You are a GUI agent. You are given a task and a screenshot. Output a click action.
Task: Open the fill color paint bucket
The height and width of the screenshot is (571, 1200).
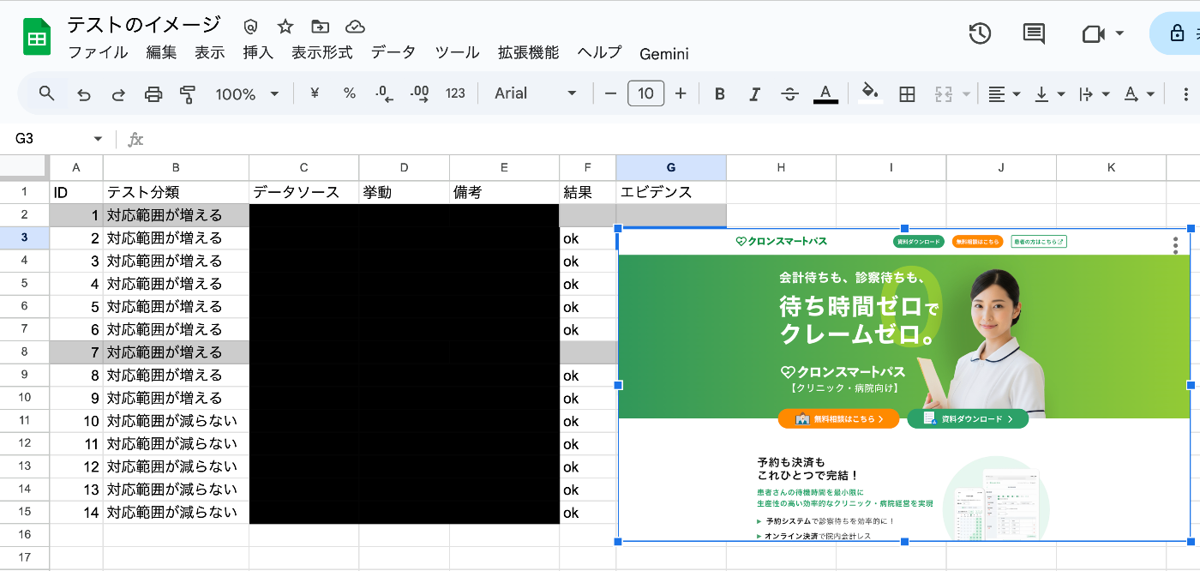pyautogui.click(x=871, y=93)
